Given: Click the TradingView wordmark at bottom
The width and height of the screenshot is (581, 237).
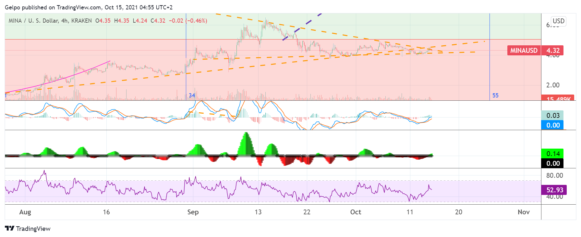Looking at the screenshot, I should [33, 229].
